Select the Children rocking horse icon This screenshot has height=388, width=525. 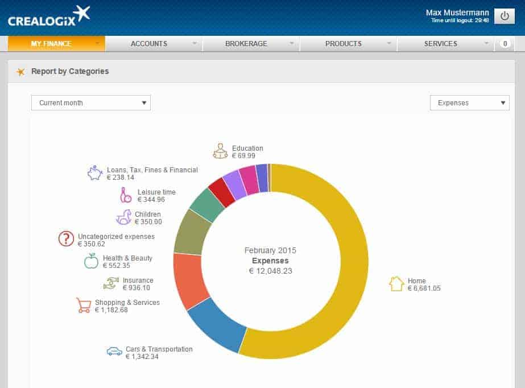click(124, 217)
